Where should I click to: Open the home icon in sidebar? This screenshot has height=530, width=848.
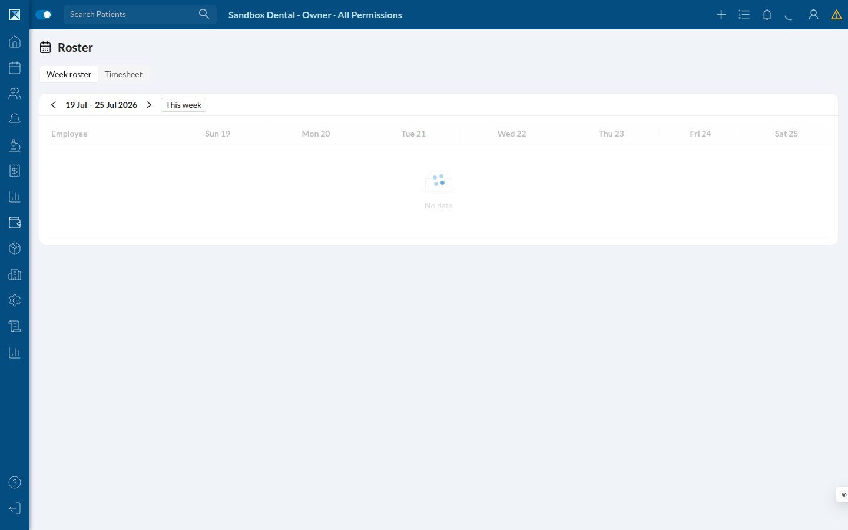(x=15, y=42)
